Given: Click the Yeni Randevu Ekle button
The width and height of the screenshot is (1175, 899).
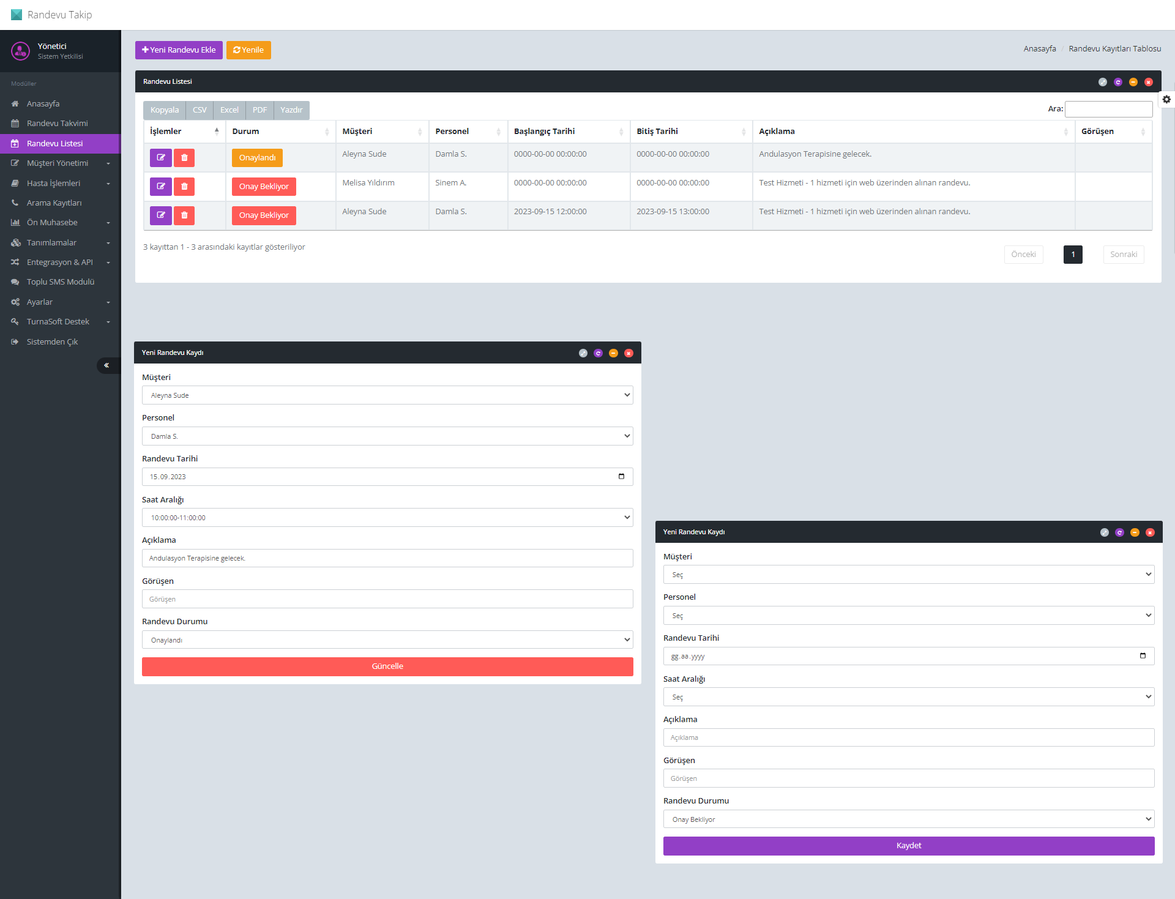Looking at the screenshot, I should [179, 50].
